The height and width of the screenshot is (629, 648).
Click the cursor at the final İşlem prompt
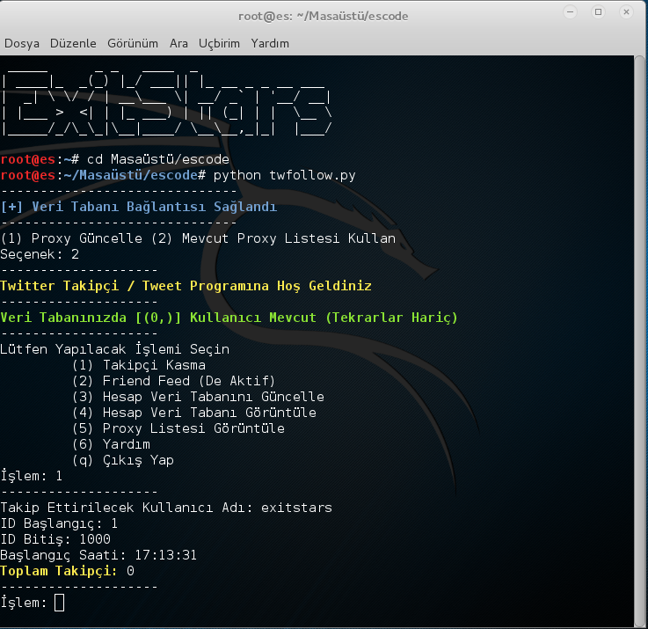[x=59, y=603]
